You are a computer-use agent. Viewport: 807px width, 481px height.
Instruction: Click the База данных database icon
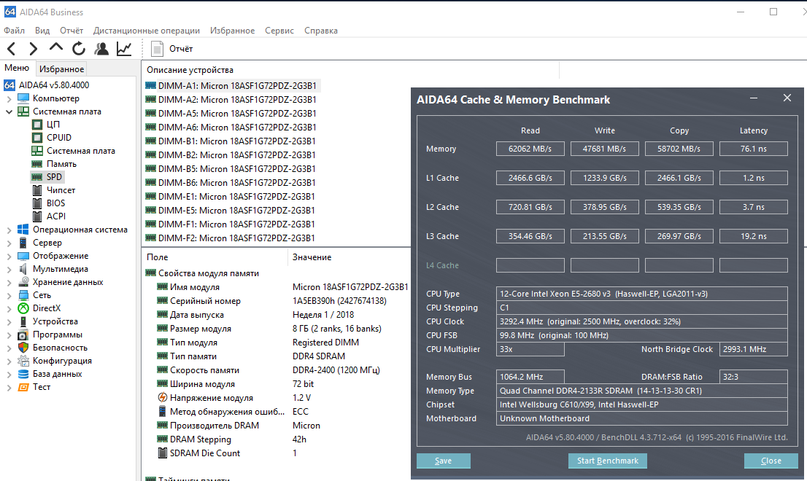tap(23, 374)
